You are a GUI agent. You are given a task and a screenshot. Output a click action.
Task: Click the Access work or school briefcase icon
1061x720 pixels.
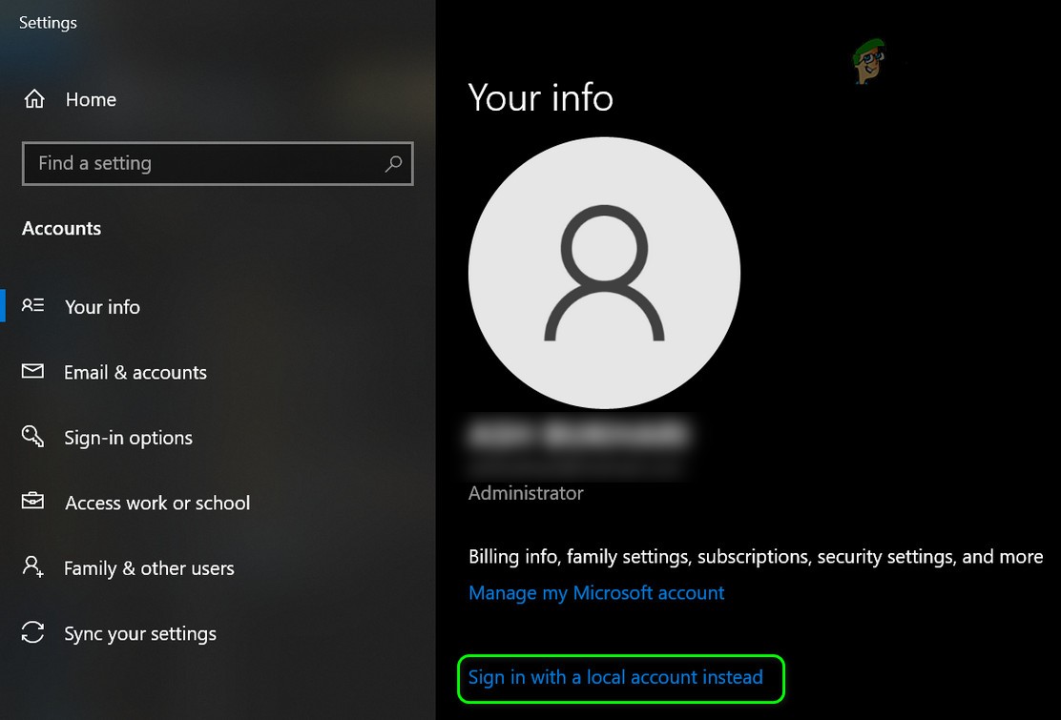click(x=32, y=503)
